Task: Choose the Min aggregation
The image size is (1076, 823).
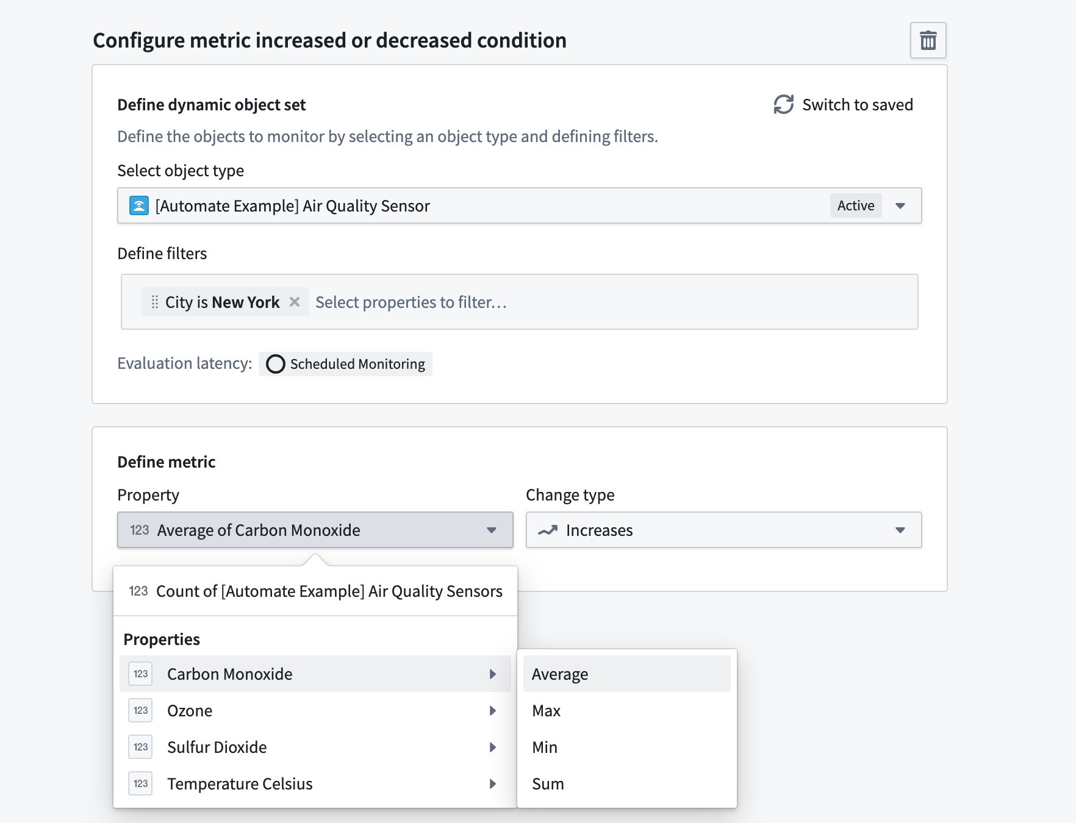Action: pyautogui.click(x=627, y=747)
